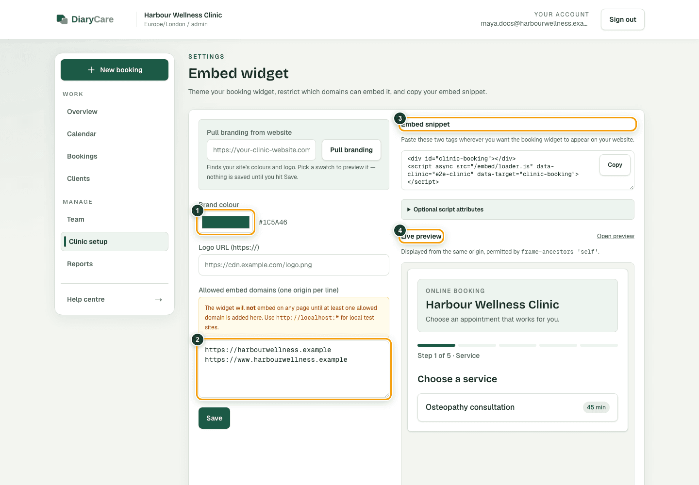Focus the clinic website URL field

(x=261, y=150)
